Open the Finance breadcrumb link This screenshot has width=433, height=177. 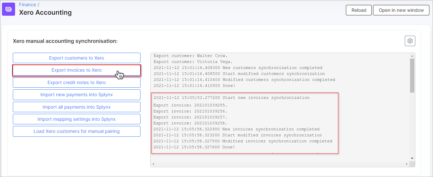(x=28, y=5)
